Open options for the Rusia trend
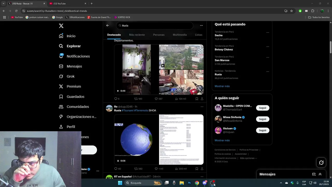The image size is (332, 187). pyautogui.click(x=268, y=71)
